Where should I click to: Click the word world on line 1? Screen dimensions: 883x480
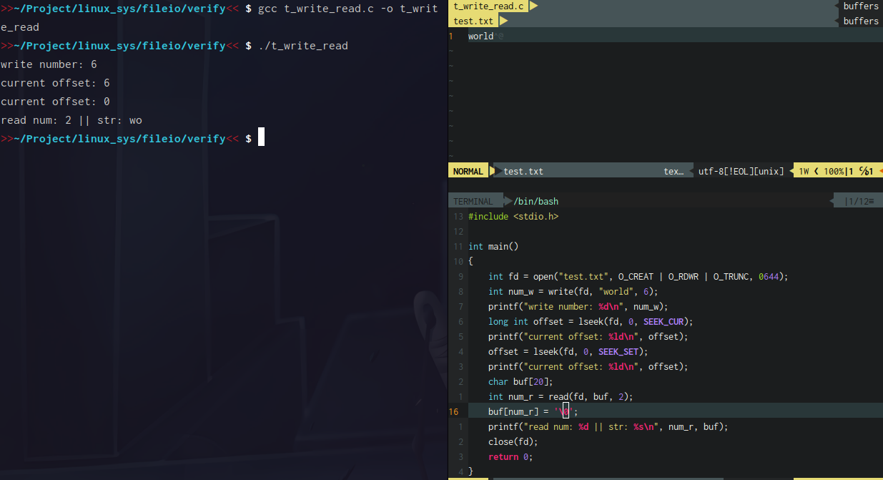pos(480,36)
